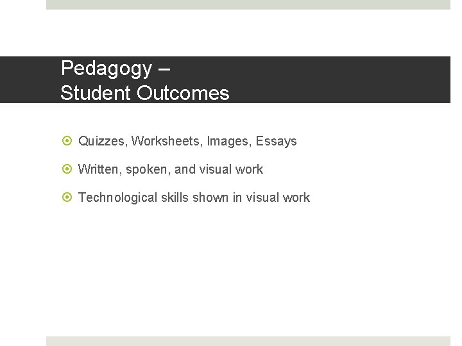Image resolution: width=462 pixels, height=346 pixels.
Task: Click the word Outcomes in the title
Action: click(x=182, y=93)
